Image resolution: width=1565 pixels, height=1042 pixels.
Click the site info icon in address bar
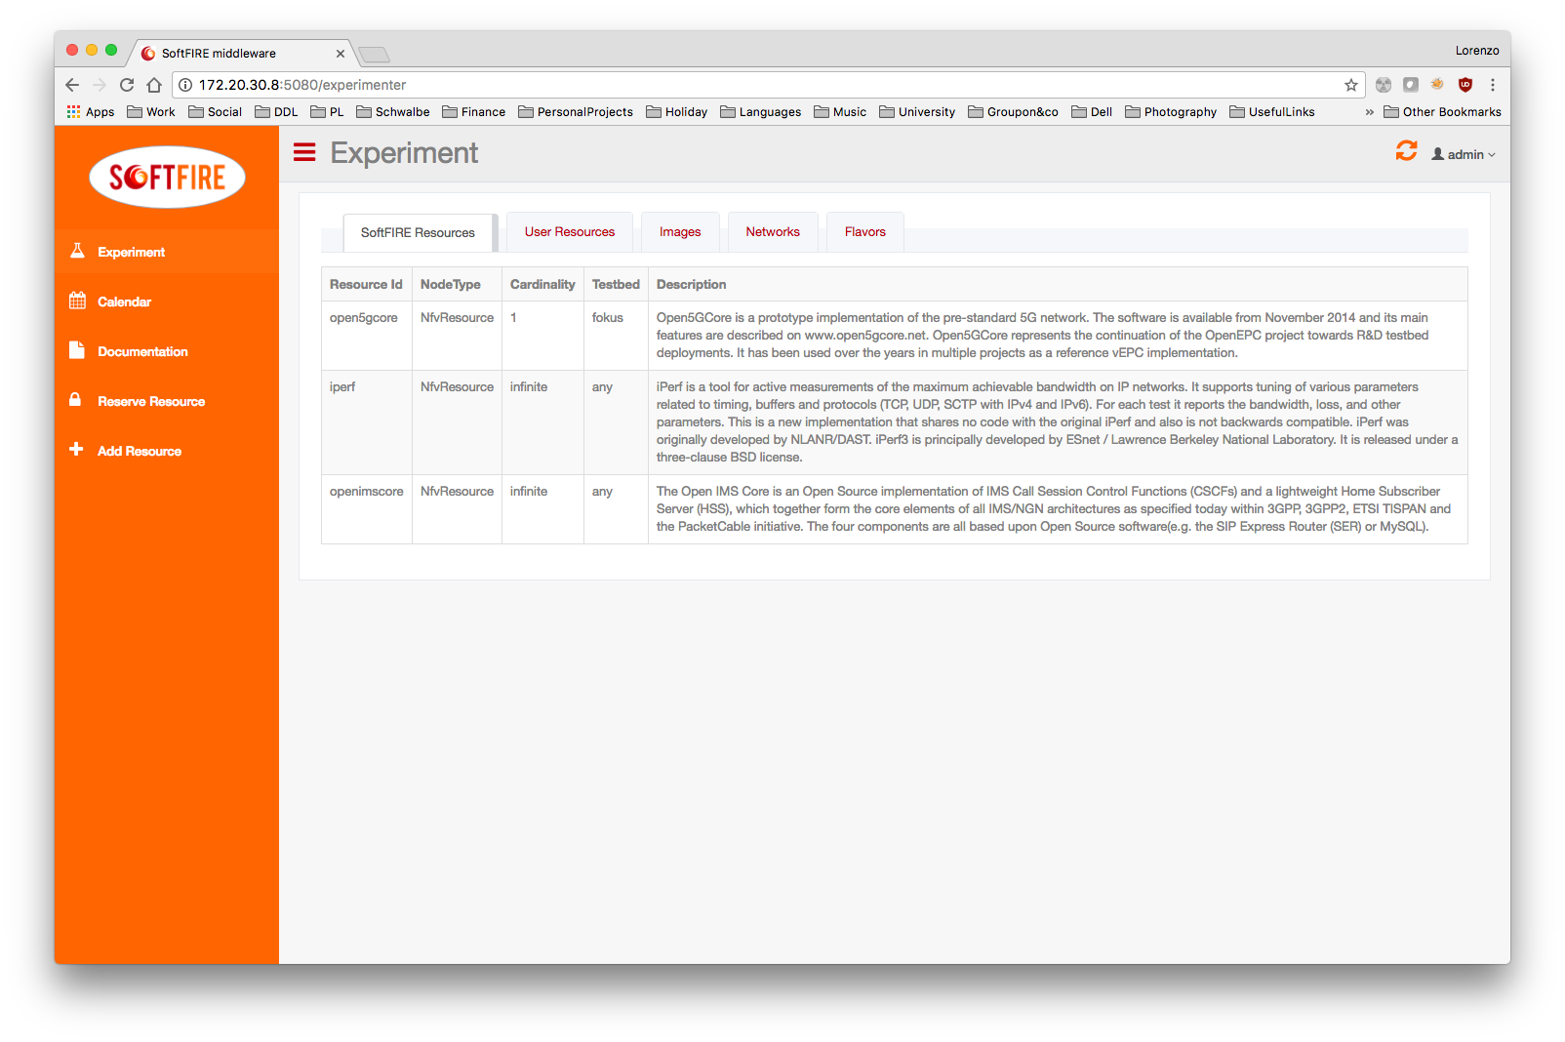(185, 85)
